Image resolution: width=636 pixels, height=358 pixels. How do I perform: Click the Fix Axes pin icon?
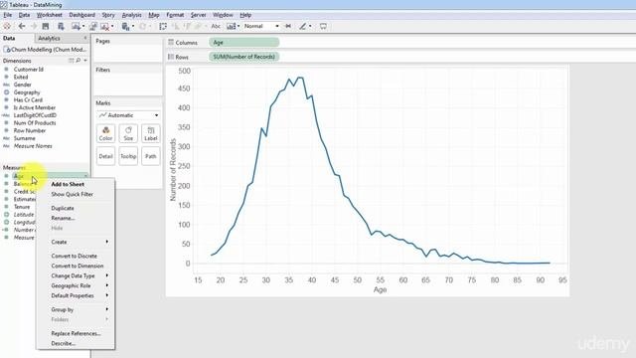click(288, 26)
